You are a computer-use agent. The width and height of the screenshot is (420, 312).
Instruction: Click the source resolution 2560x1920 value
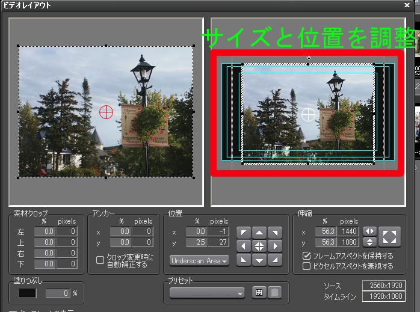click(384, 286)
